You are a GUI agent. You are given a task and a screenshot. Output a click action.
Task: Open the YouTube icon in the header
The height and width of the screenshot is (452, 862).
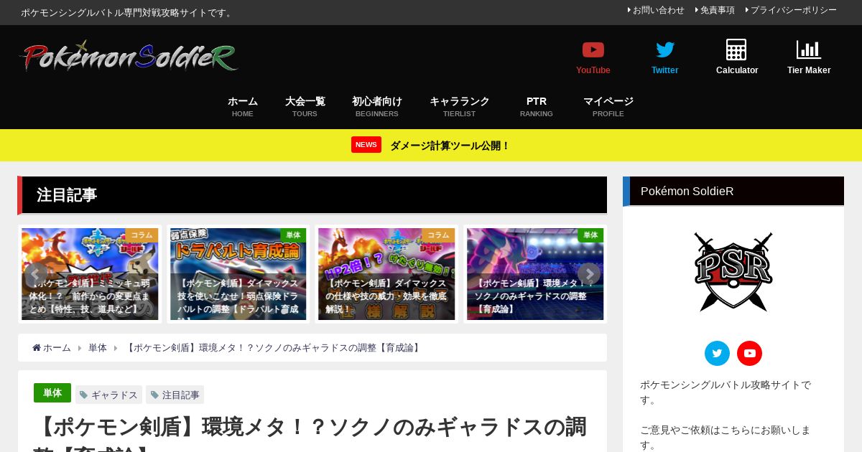[593, 50]
